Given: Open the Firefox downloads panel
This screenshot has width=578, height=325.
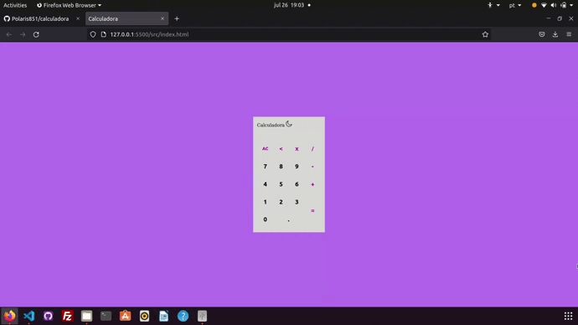Looking at the screenshot, I should point(555,34).
